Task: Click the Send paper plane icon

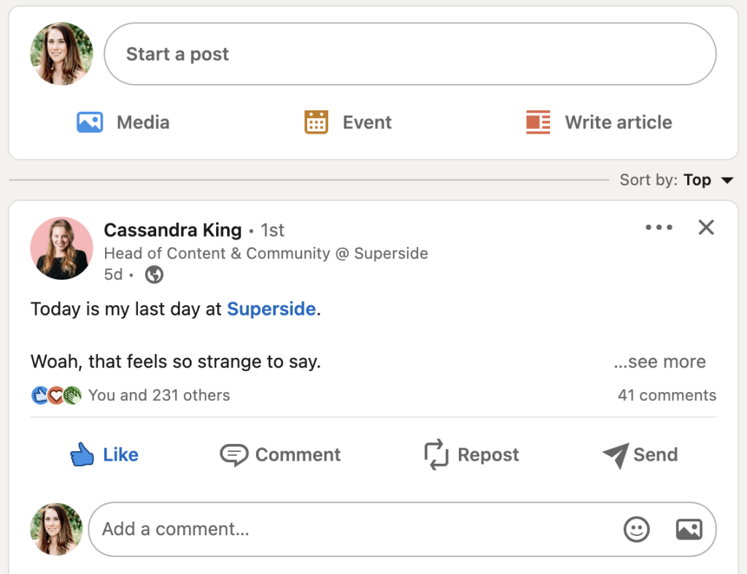Action: pos(616,455)
